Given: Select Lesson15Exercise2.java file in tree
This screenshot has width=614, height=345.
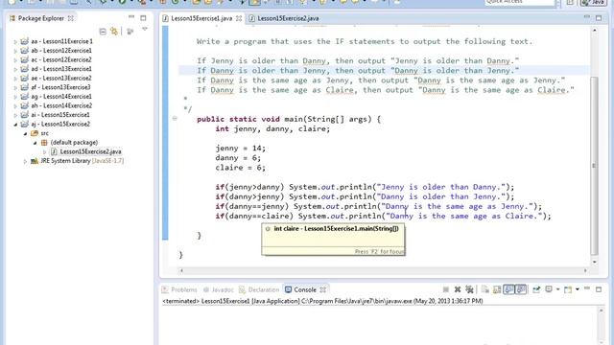Looking at the screenshot, I should pyautogui.click(x=90, y=151).
